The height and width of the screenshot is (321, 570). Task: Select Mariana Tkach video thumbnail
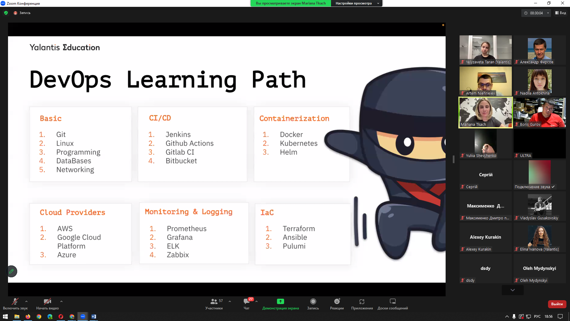point(486,112)
